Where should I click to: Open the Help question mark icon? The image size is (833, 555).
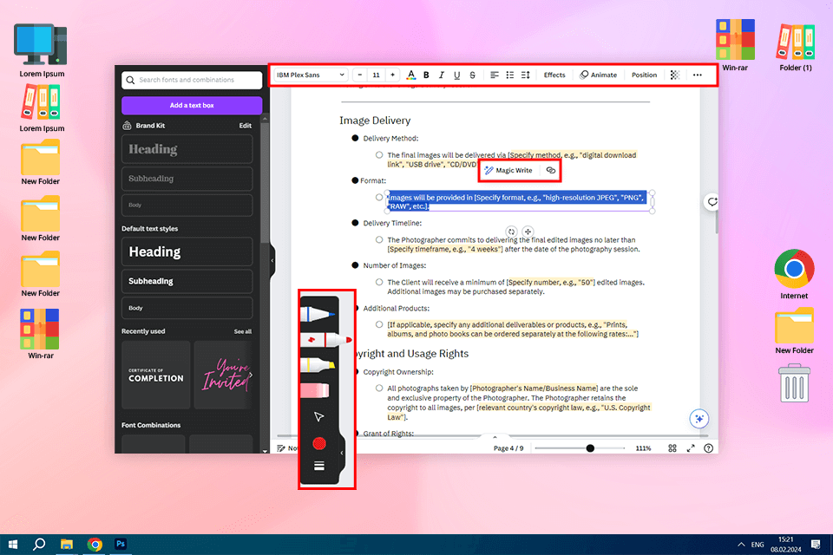pyautogui.click(x=708, y=448)
